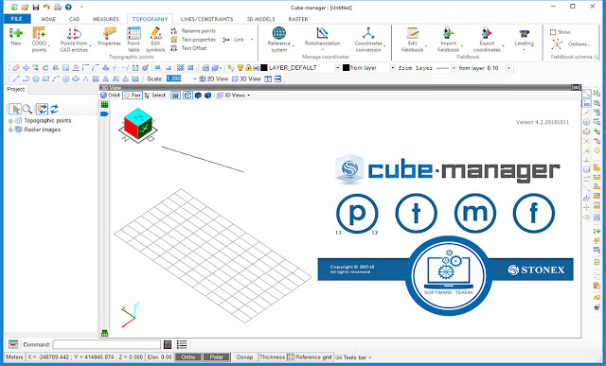Toggle the Reference grid option
This screenshot has height=366, width=606.
[310, 357]
